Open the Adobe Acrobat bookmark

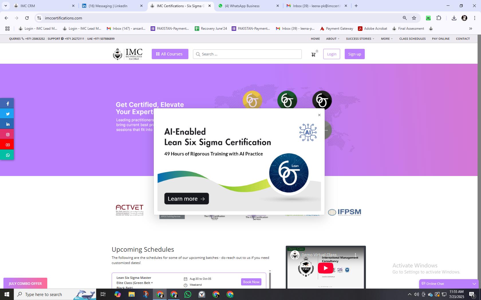click(x=372, y=29)
